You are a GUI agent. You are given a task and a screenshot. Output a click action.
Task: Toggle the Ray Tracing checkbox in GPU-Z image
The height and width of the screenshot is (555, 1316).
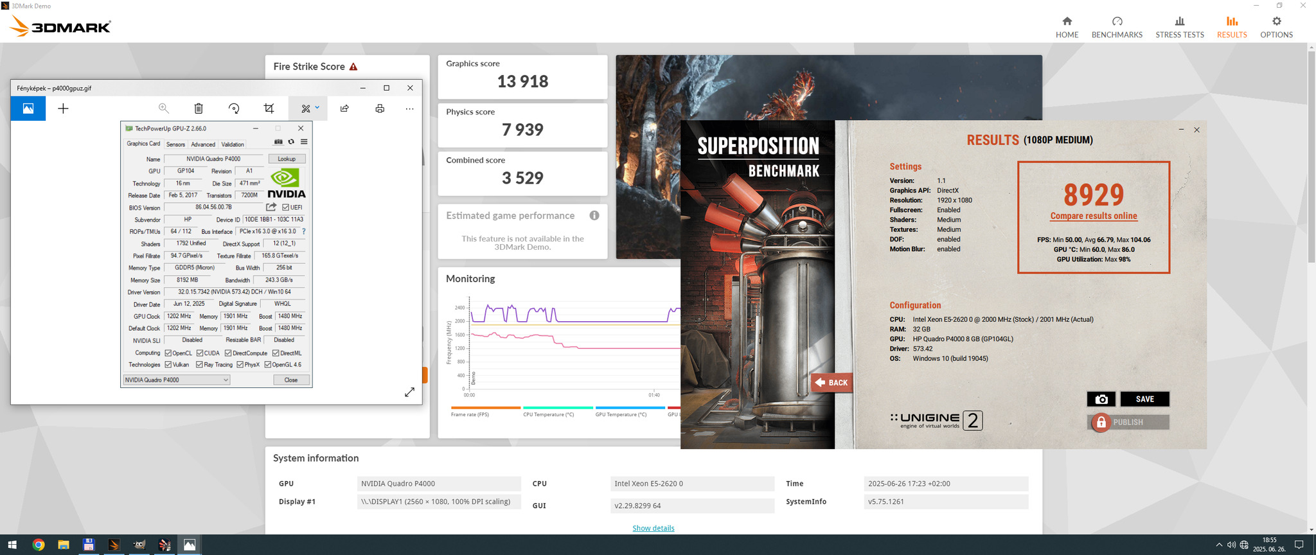pyautogui.click(x=200, y=365)
